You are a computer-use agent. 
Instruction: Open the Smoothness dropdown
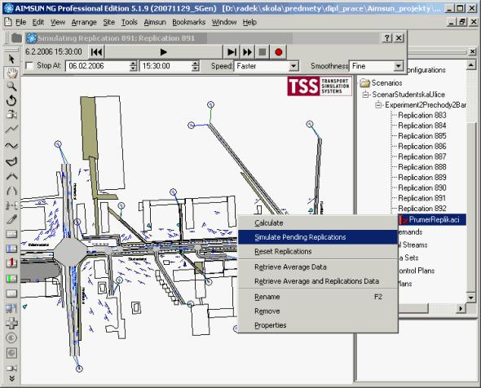click(398, 66)
